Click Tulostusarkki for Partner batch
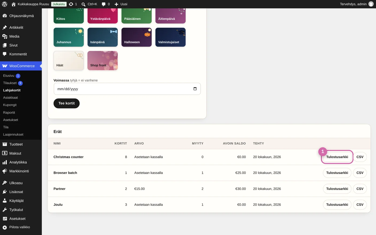This screenshot has width=376, height=235. tap(337, 189)
